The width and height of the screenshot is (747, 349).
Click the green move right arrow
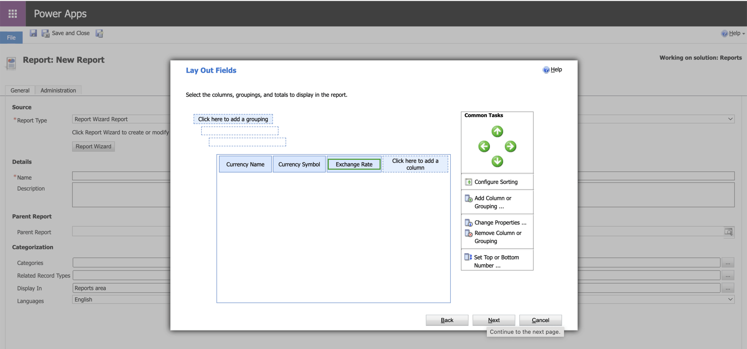click(x=510, y=147)
